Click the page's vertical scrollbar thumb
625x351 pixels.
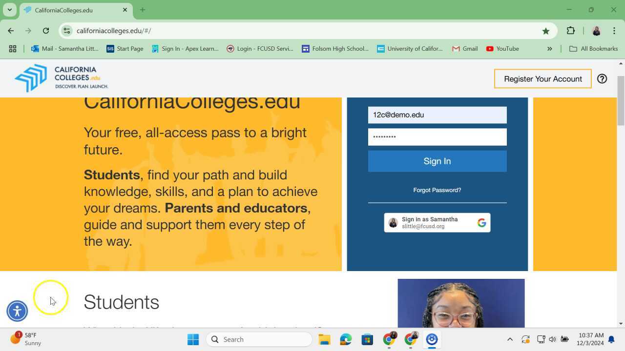point(621,100)
